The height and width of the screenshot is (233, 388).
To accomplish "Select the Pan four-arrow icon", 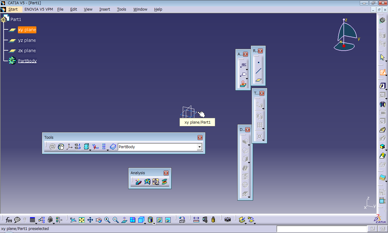I will click(90, 220).
